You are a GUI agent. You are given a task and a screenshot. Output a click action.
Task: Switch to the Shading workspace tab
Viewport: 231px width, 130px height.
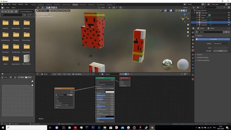coord(75,5)
